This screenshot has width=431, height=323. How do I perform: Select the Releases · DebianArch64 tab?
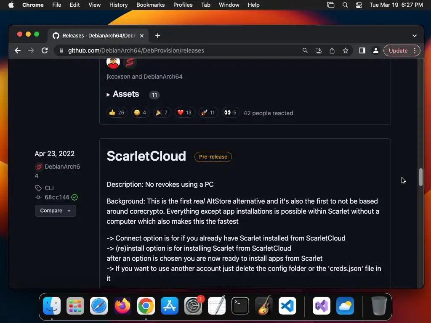click(98, 36)
